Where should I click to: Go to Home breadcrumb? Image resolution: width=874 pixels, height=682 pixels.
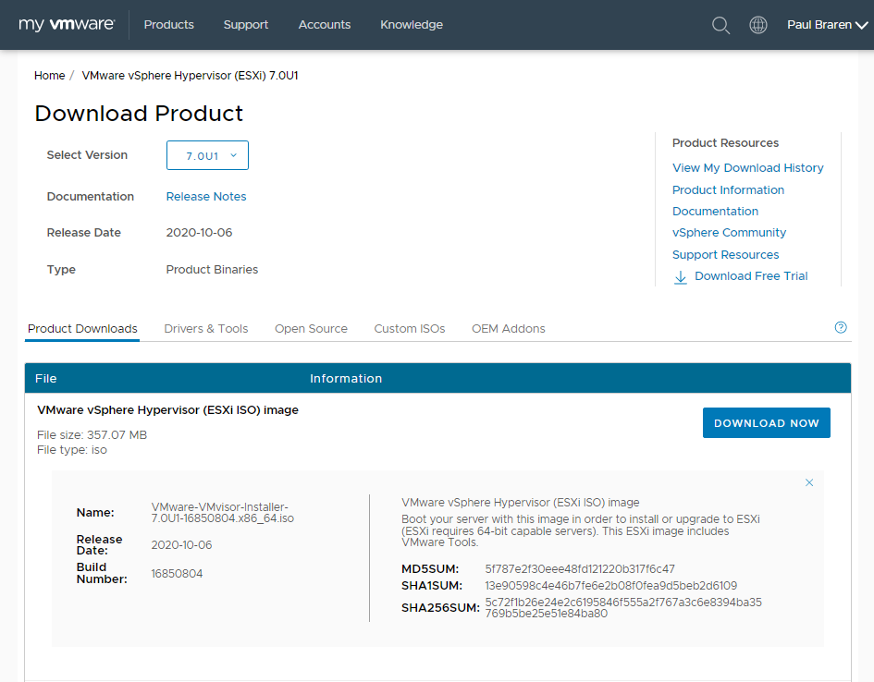coord(50,75)
